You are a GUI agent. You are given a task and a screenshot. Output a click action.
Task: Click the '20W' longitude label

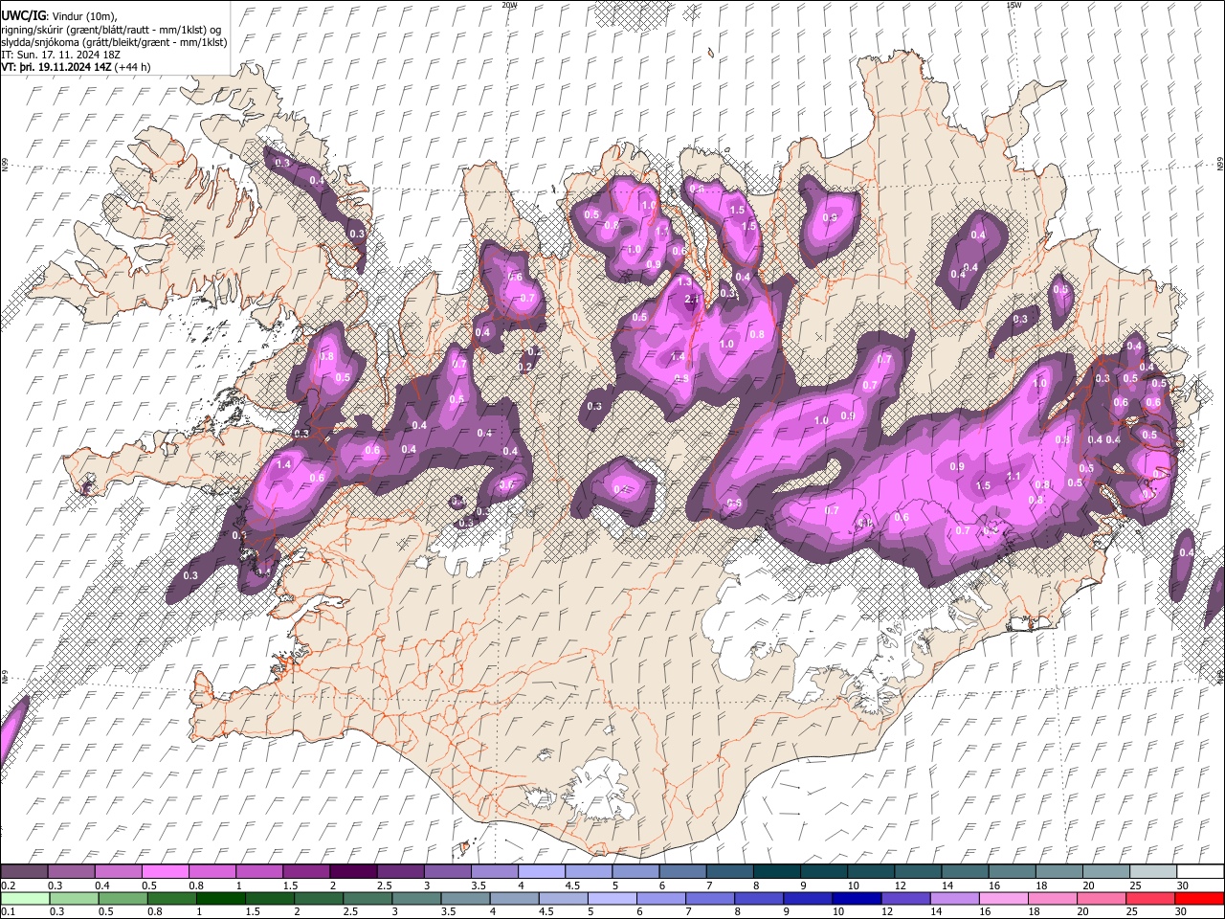[510, 5]
